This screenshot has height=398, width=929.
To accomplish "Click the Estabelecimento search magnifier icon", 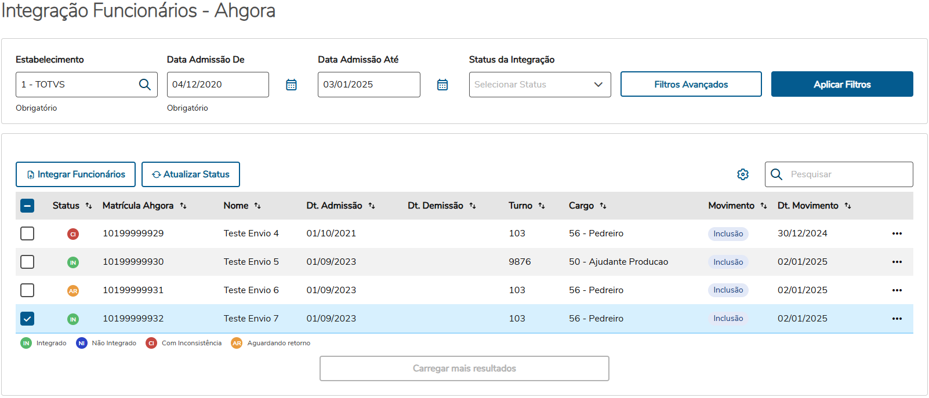I will [145, 85].
